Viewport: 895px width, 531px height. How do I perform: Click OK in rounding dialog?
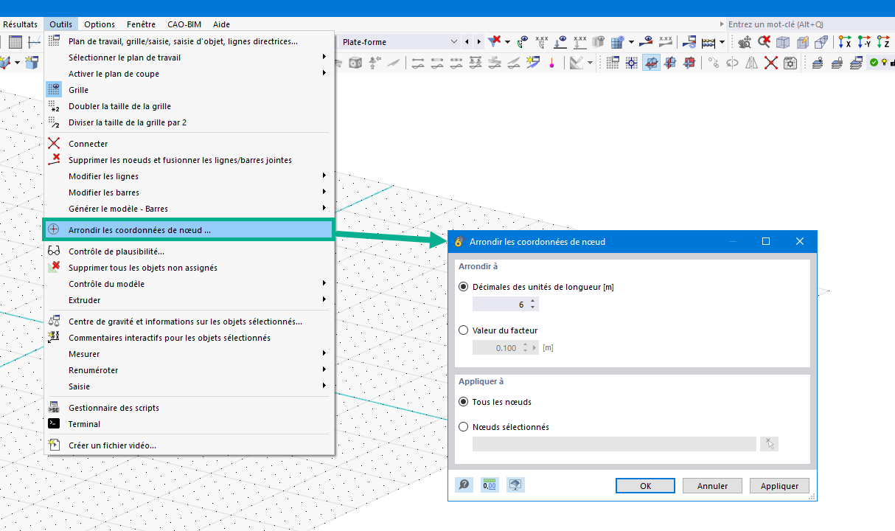(646, 486)
